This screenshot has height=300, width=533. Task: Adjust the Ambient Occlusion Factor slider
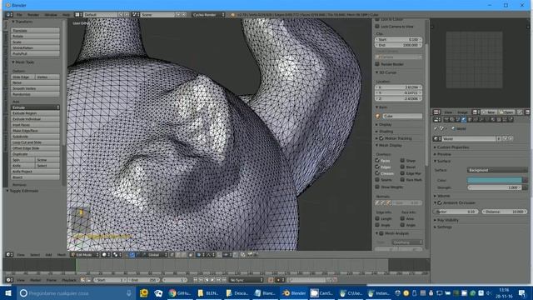click(x=456, y=212)
